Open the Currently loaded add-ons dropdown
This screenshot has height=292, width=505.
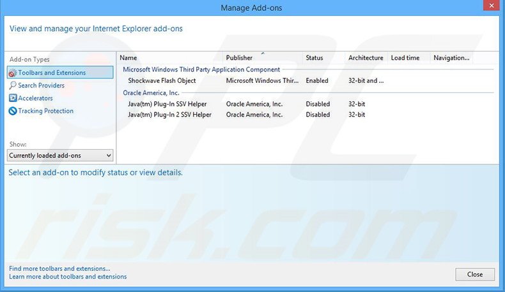pyautogui.click(x=60, y=156)
